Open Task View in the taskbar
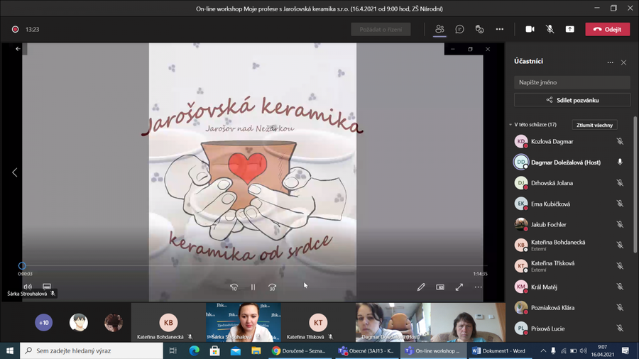 173,350
